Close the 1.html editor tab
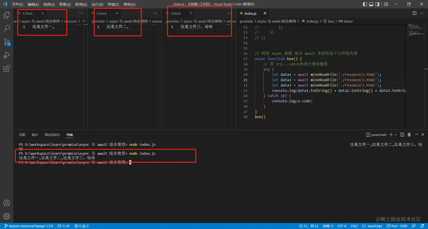Screen dimensions: 428x229 43,13
